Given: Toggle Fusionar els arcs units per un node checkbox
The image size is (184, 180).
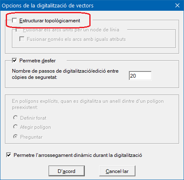Looking at the screenshot, I should coord(18,30).
